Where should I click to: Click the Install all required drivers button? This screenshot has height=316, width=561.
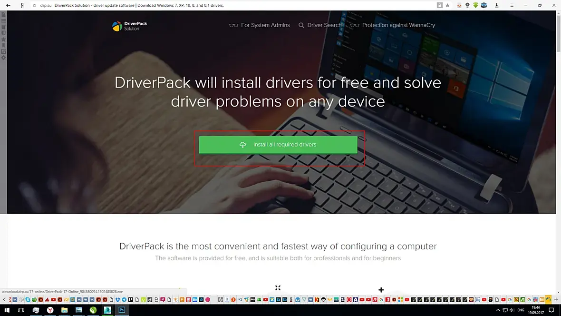coord(278,145)
